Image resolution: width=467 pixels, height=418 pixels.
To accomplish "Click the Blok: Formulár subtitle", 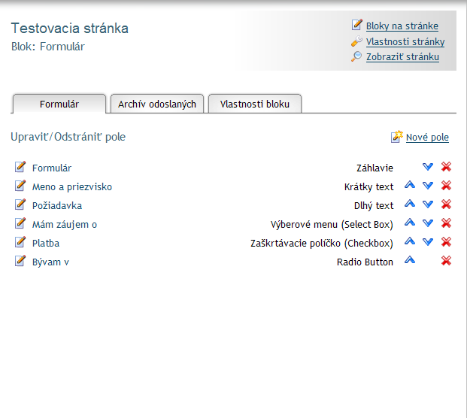I will click(48, 47).
